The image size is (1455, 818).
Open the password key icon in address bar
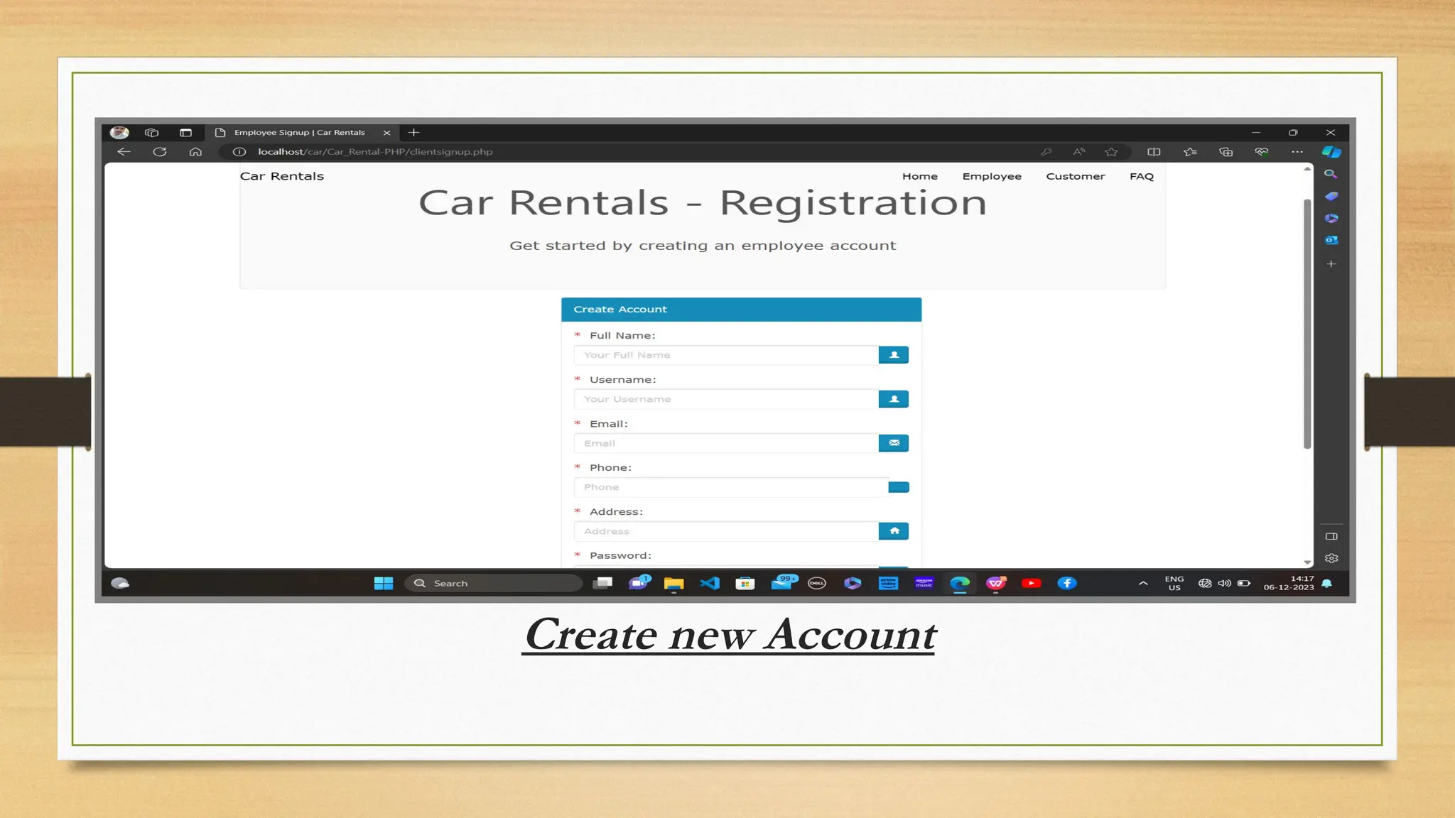(1046, 152)
